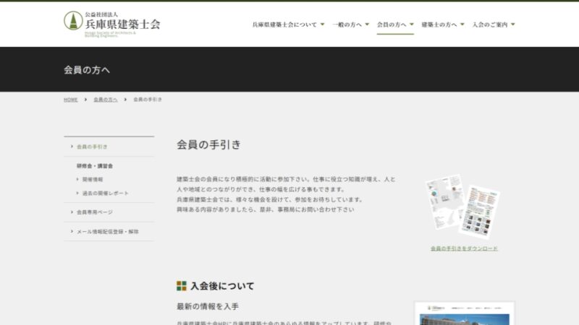
Task: Click the 会員の方へ breadcrumb link
Action: (105, 99)
